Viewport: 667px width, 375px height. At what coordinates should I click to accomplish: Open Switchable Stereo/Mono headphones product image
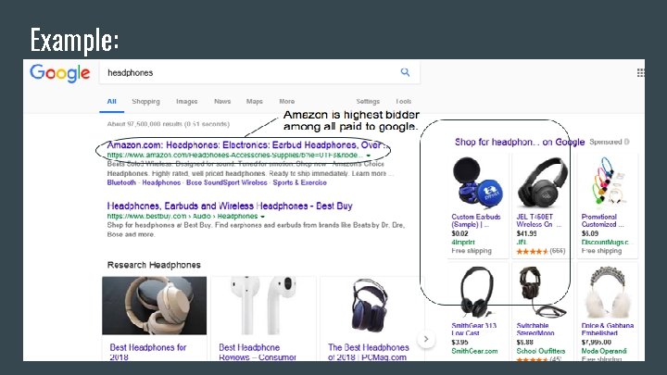(542, 293)
